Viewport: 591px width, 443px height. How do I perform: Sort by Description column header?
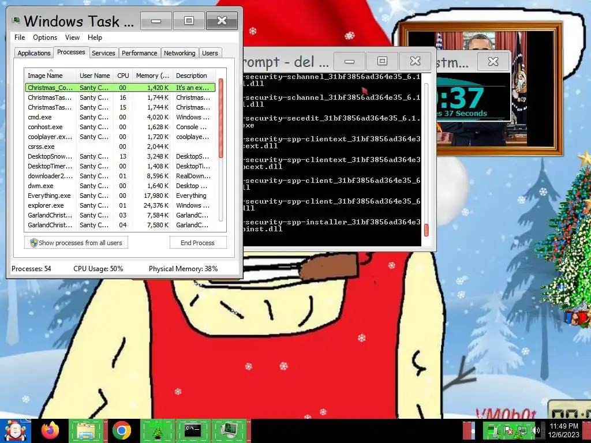[194, 76]
